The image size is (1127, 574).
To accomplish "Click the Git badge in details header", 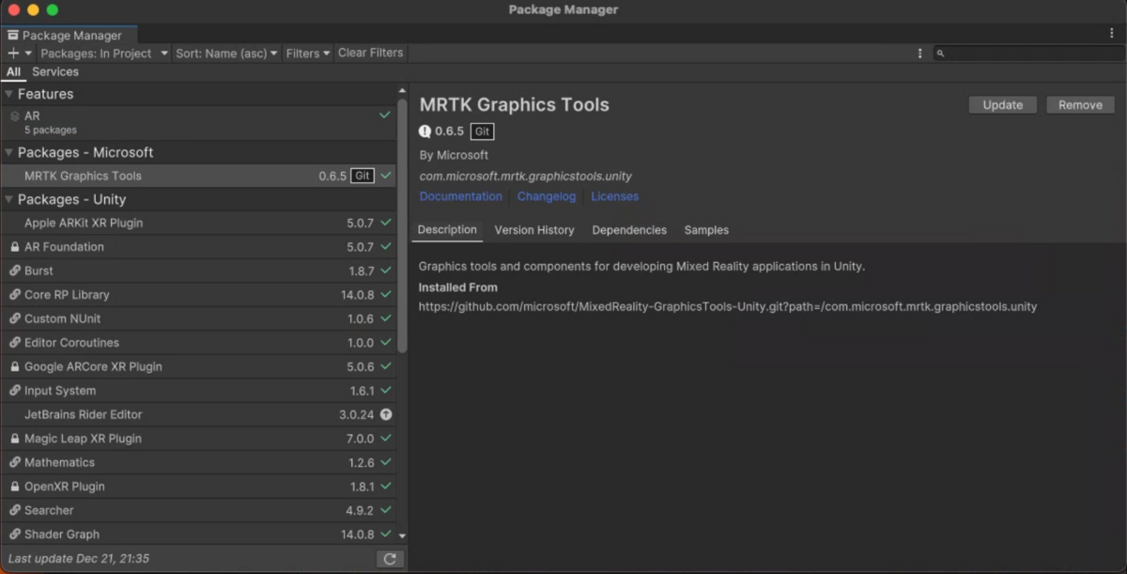I will (482, 132).
